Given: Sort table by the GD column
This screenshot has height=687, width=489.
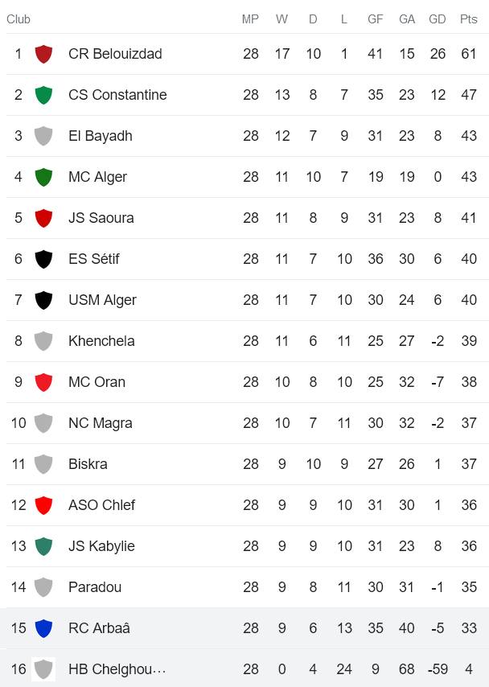Looking at the screenshot, I should pyautogui.click(x=438, y=19).
